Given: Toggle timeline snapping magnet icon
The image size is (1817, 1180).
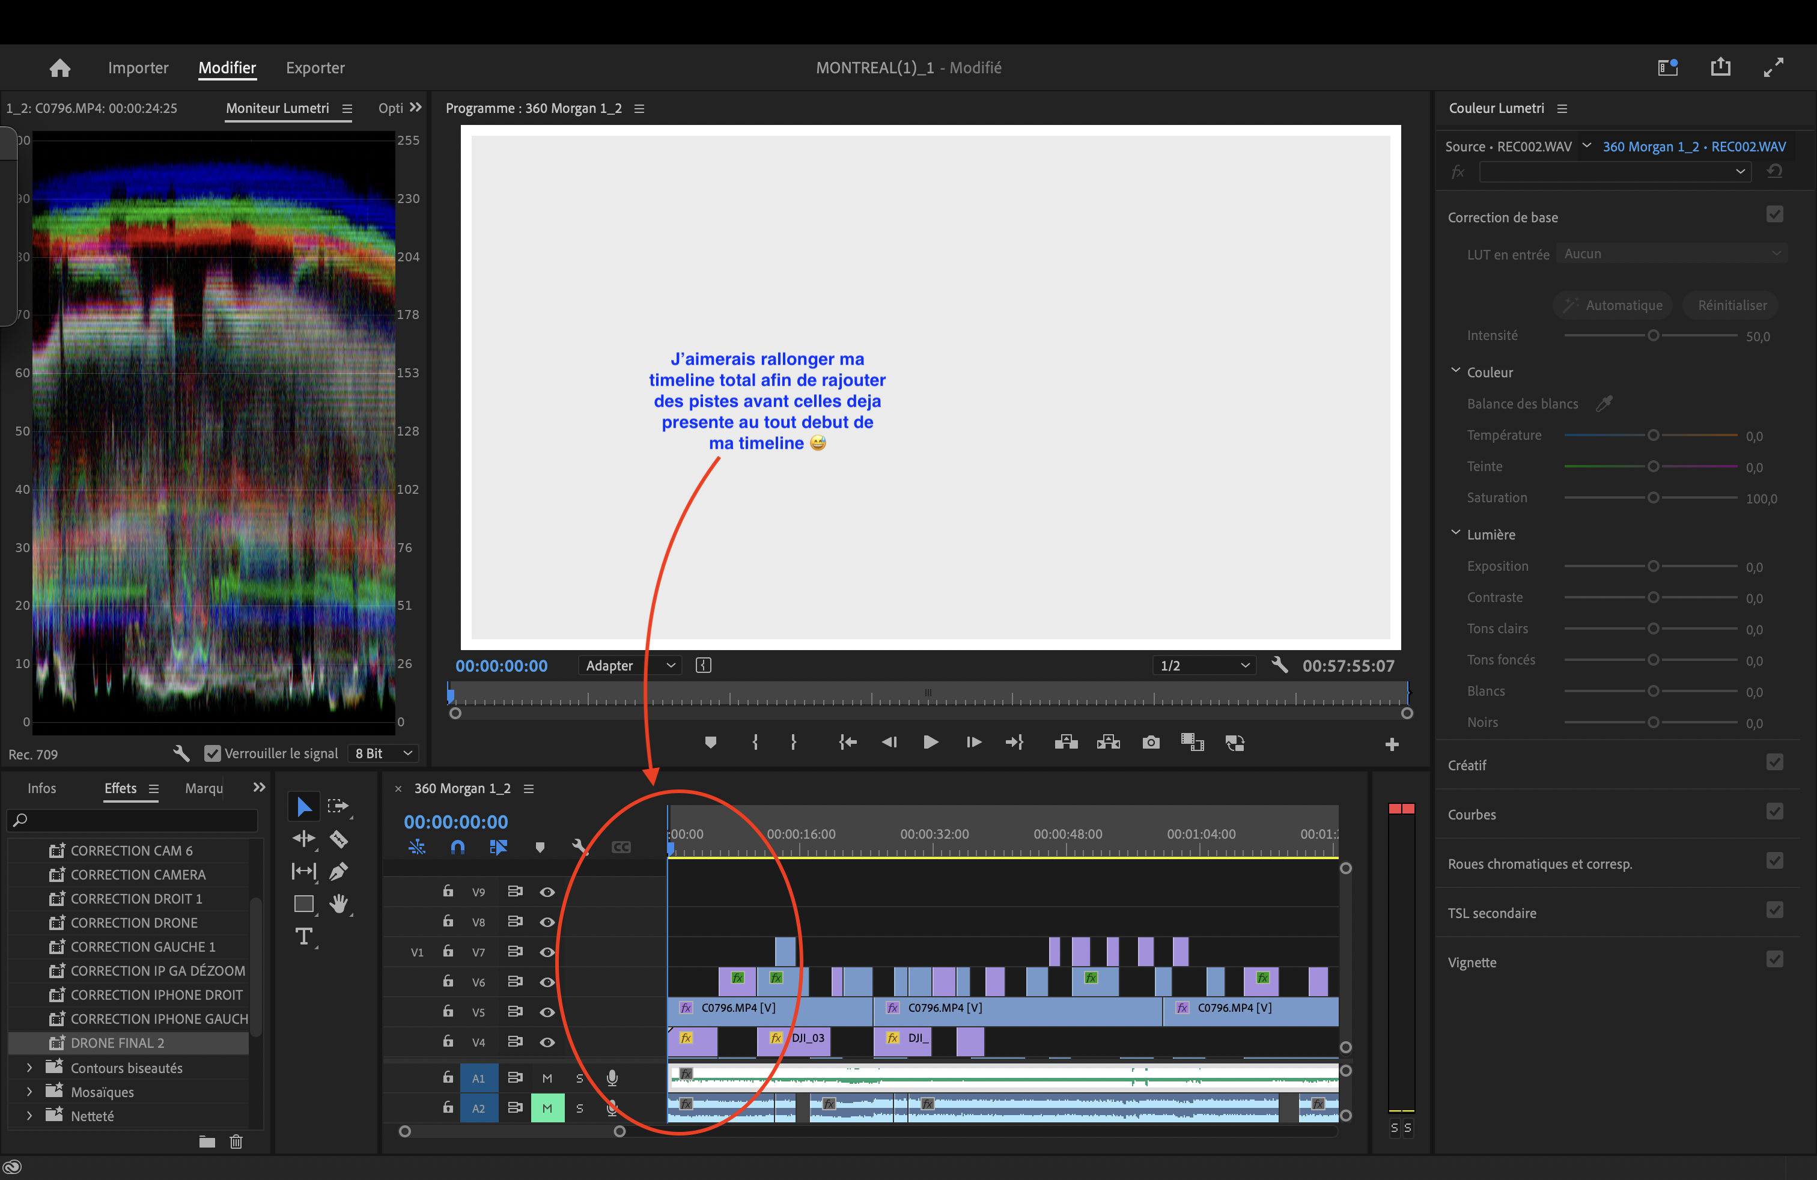Looking at the screenshot, I should (457, 847).
